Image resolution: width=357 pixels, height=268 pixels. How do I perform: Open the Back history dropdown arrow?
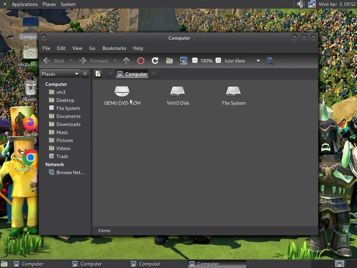point(71,61)
